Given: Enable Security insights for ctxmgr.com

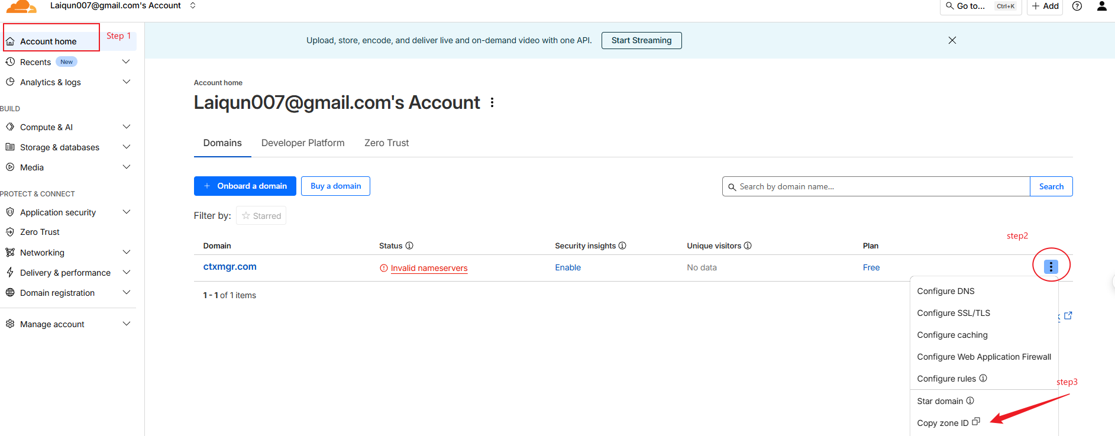Looking at the screenshot, I should 568,267.
